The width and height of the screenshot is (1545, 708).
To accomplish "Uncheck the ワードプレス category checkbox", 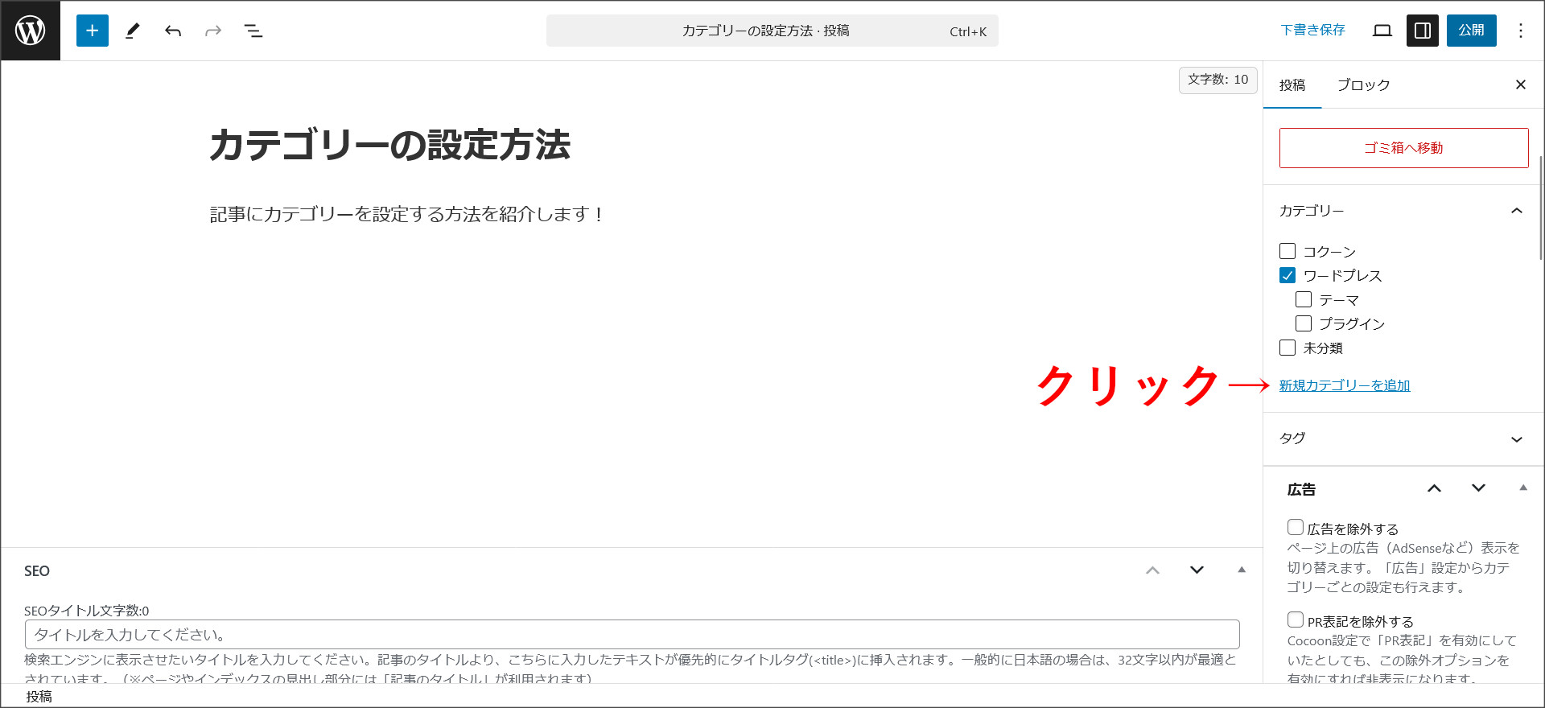I will [1287, 275].
